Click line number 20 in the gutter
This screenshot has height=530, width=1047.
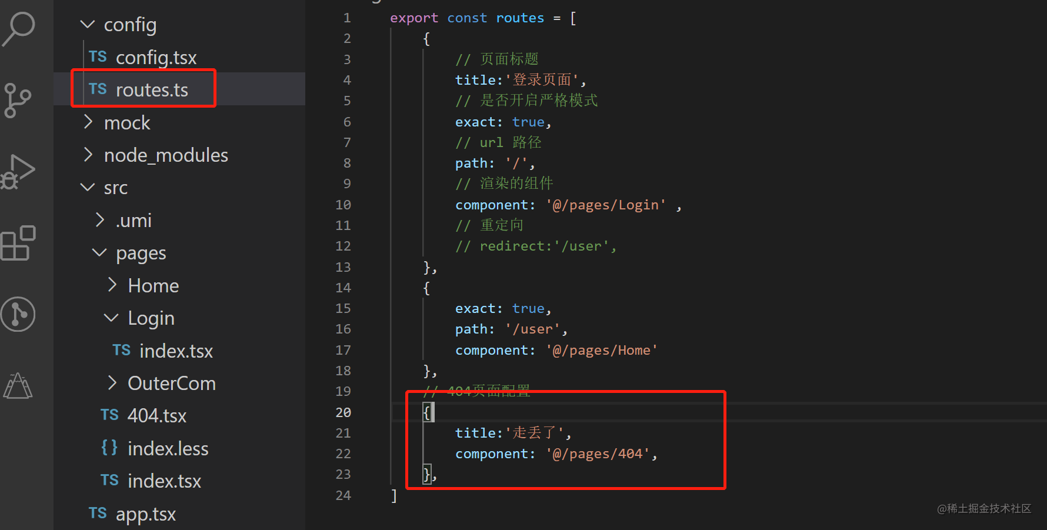[344, 412]
